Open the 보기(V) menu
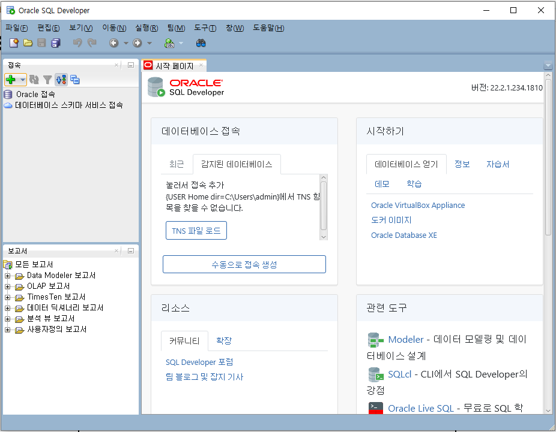This screenshot has height=432, width=556. (81, 28)
